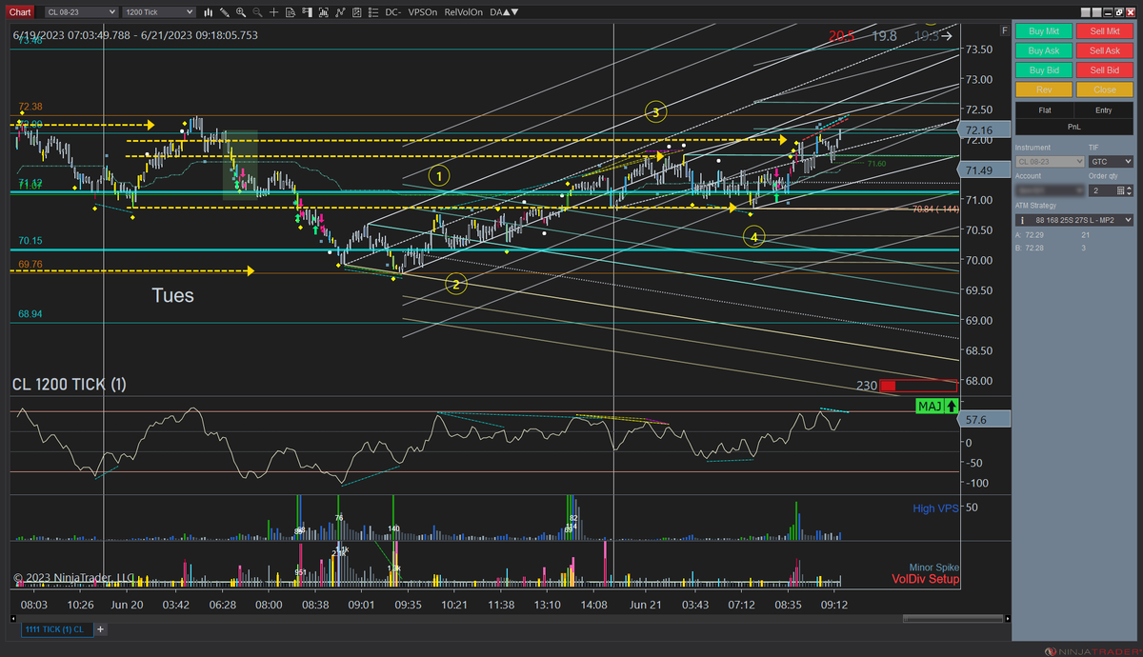
Task: Open the Account dropdown in Chart Trader
Action: [1049, 190]
